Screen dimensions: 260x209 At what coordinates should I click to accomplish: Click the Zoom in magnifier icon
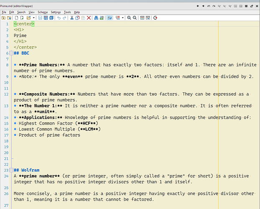[129, 18]
